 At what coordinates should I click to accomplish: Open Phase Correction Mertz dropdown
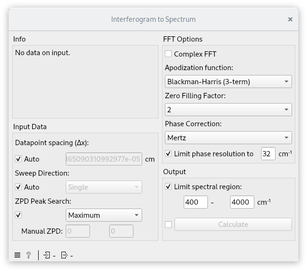coord(228,138)
